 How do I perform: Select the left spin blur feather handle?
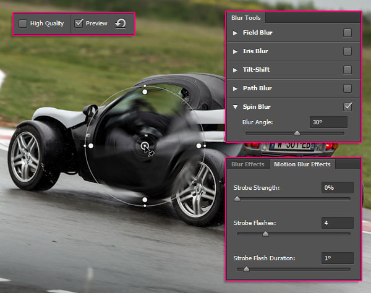[x=91, y=146]
